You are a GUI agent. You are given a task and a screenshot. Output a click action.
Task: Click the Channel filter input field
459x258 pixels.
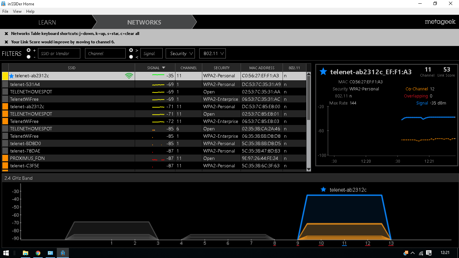point(105,53)
